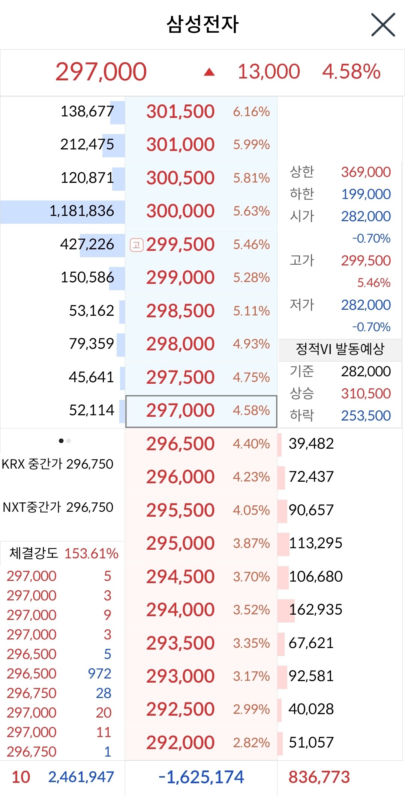
Task: Select the highlighted 297,000 current price row
Action: point(201,411)
